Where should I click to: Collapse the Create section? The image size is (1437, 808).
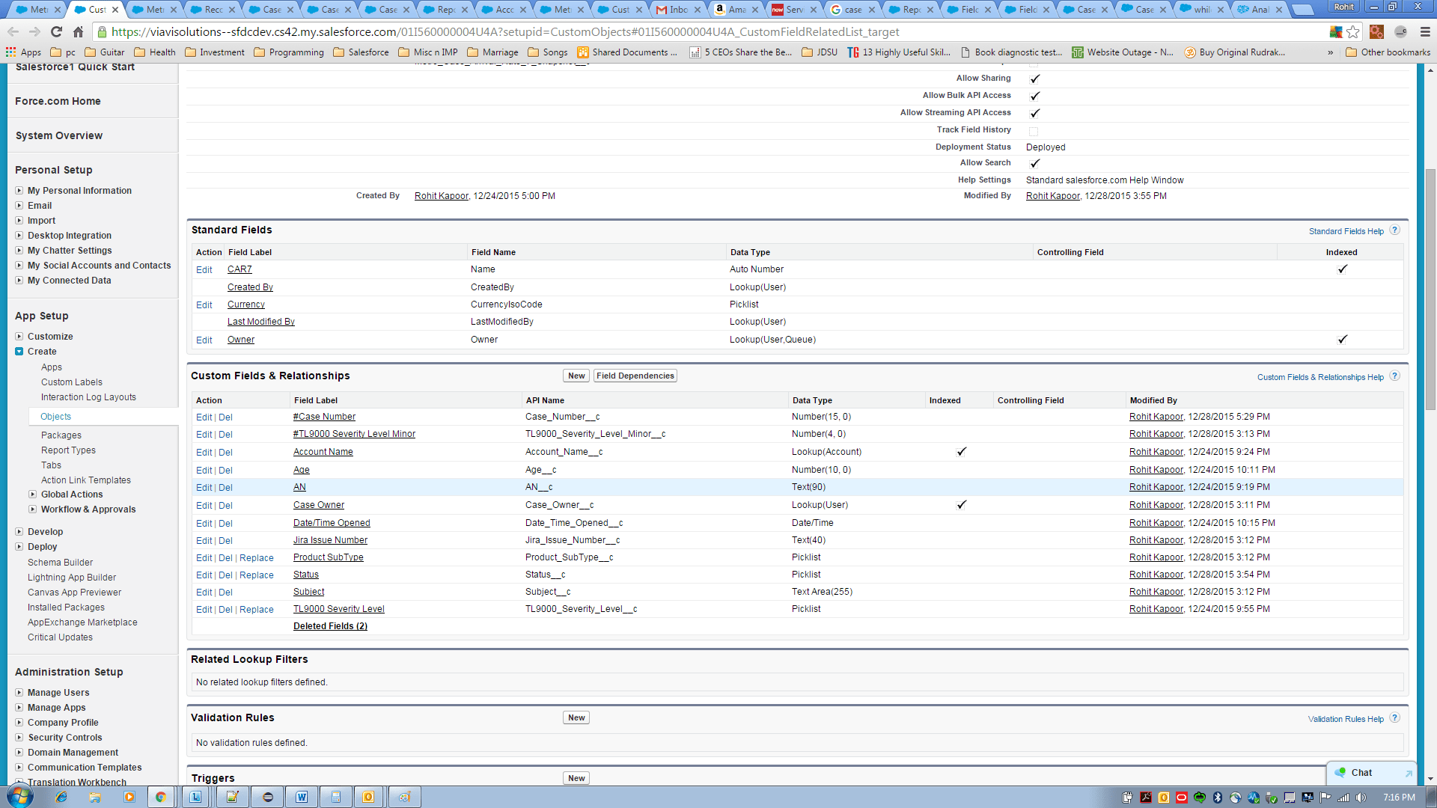click(x=20, y=352)
